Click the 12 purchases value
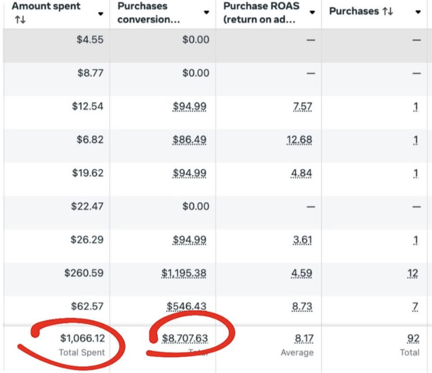Viewport: 432px width, 373px height. (413, 272)
